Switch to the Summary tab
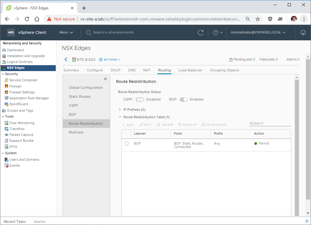311x225 pixels. click(x=71, y=70)
